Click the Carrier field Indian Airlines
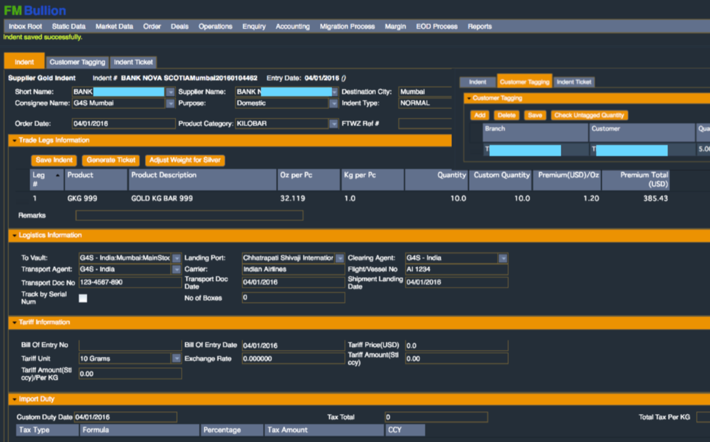This screenshot has width=710, height=442. click(x=293, y=270)
